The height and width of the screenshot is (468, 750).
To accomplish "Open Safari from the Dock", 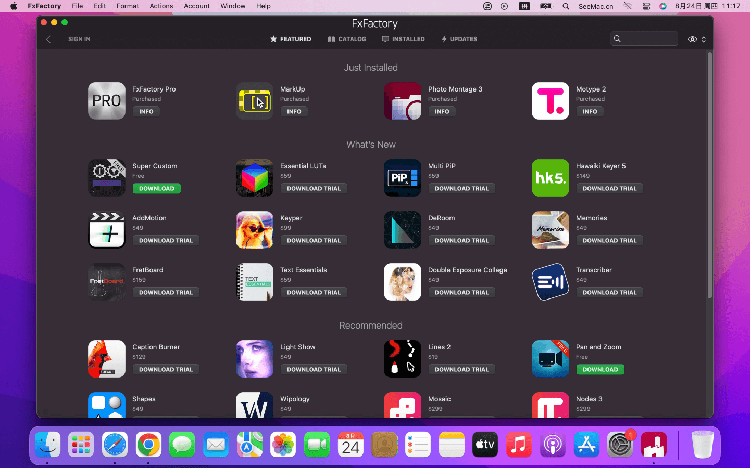I will click(115, 445).
